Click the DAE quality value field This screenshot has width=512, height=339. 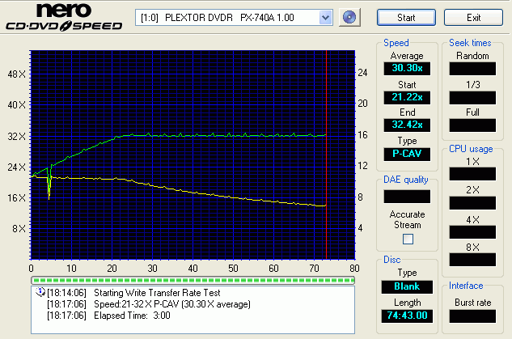[407, 196]
